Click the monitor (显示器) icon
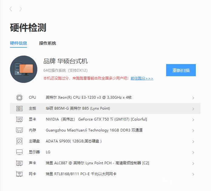This screenshot has height=191, width=211. (x=19, y=152)
